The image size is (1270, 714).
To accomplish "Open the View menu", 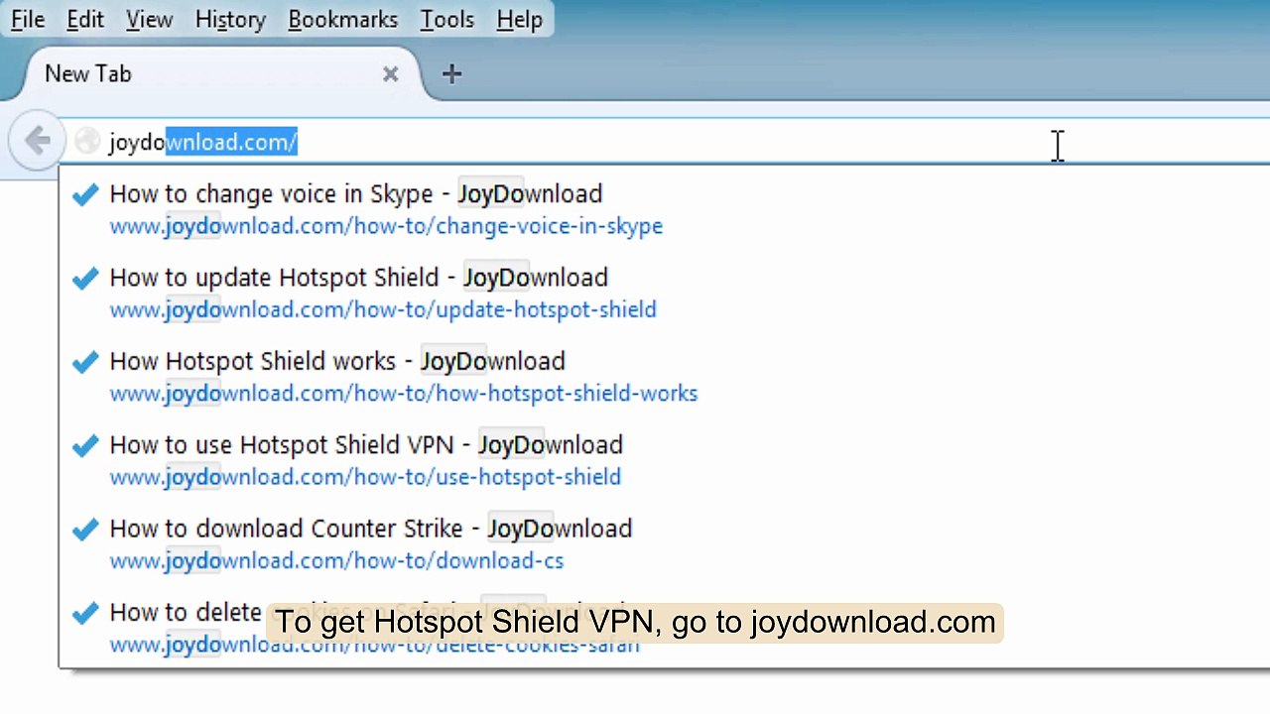I will click(x=149, y=19).
